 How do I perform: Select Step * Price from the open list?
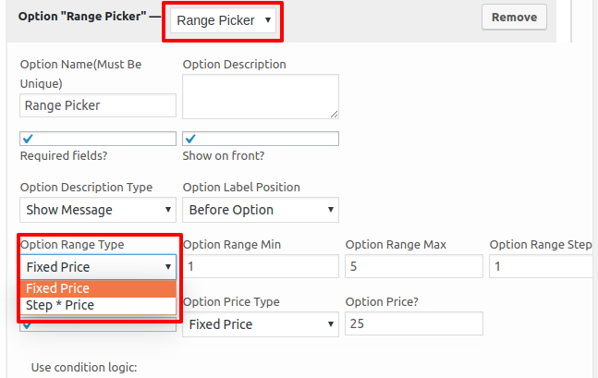tap(98, 305)
